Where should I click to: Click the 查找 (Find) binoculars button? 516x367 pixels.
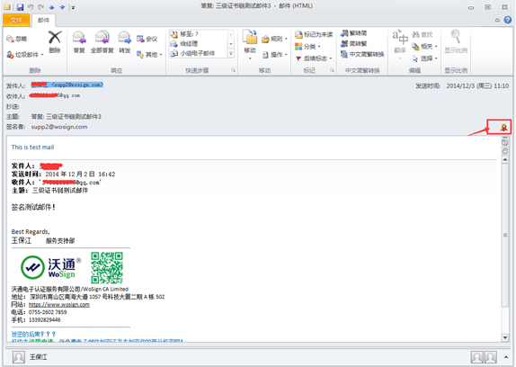click(x=423, y=34)
